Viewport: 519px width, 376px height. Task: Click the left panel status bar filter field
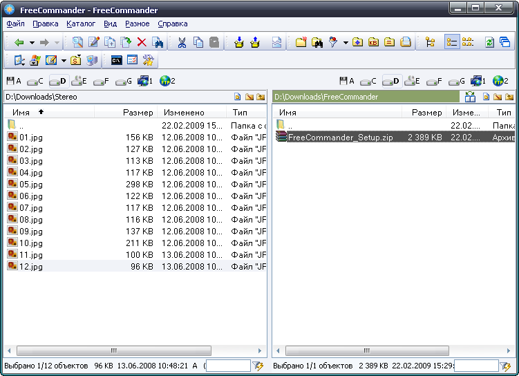(228, 366)
